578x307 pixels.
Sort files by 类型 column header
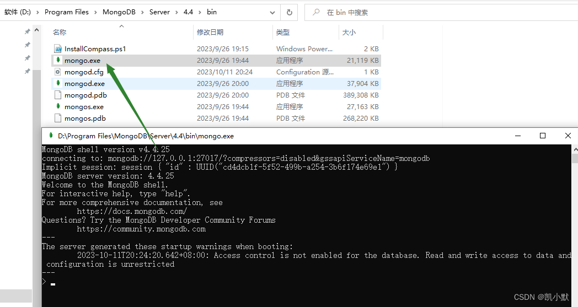(x=283, y=32)
